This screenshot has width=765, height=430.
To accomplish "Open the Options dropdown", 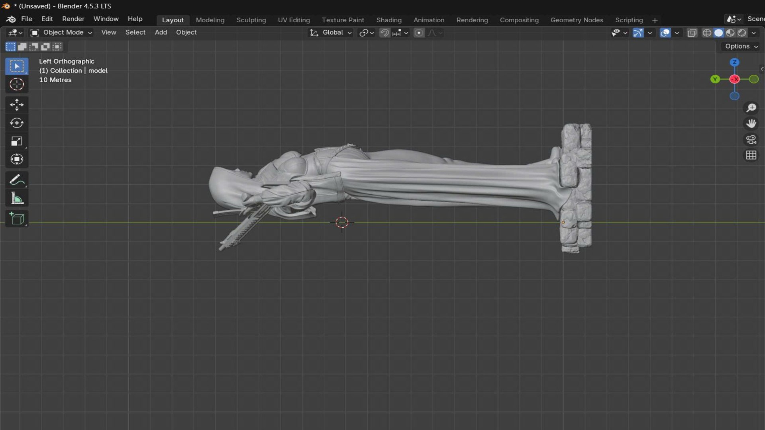I will pyautogui.click(x=741, y=47).
